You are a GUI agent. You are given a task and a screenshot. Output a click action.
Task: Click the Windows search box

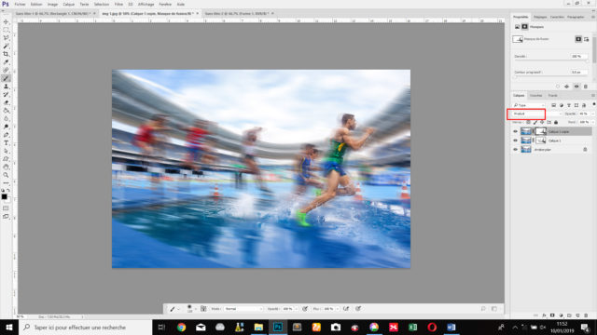tap(85, 327)
